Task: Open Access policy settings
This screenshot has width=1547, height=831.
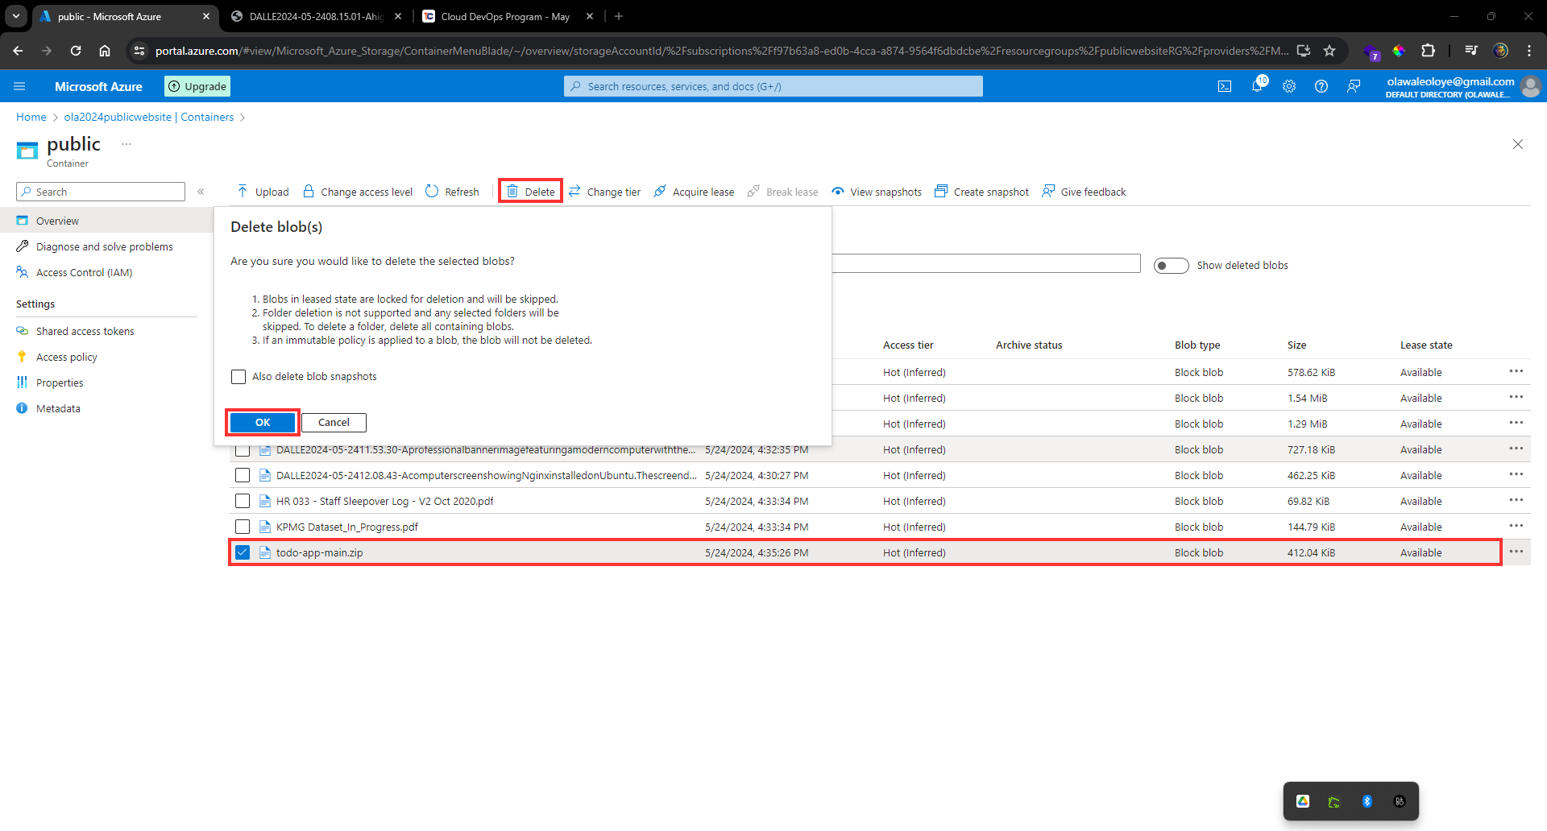Action: click(67, 357)
